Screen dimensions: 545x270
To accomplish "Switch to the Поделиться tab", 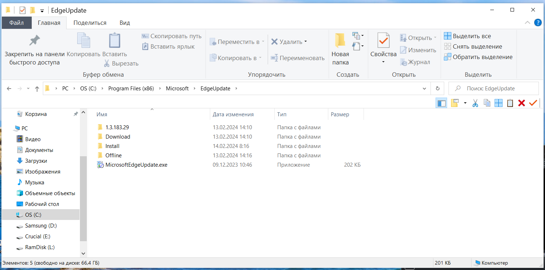I will [x=90, y=23].
